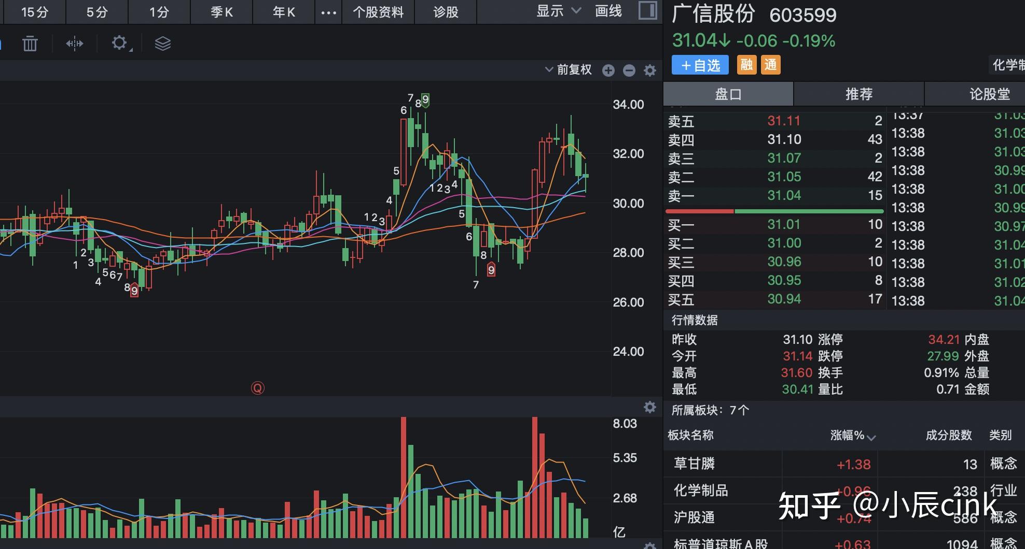The height and width of the screenshot is (549, 1025).
Task: Click the 涨停 value 34.21
Action: tap(944, 340)
